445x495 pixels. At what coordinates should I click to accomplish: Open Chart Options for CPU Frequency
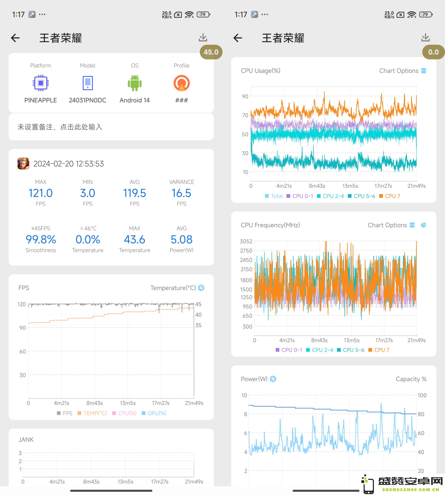391,225
